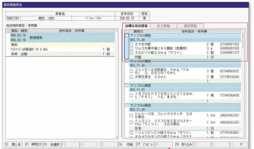Click drug code 2316009F1022
This screenshot has width=254, height=149.
click(229, 44)
